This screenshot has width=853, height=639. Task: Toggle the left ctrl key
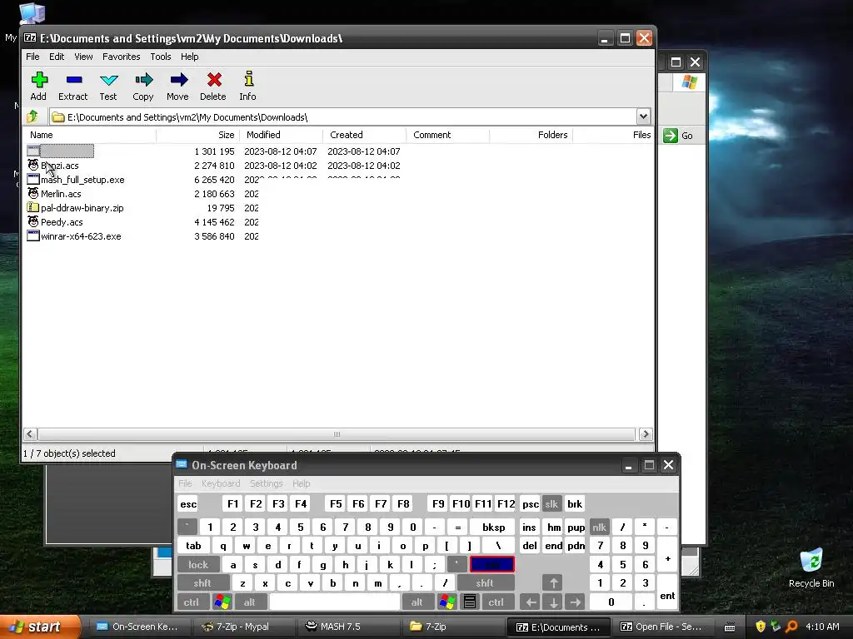click(x=192, y=602)
